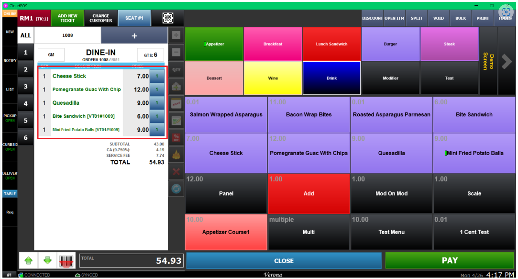Screen dimensions: 518x279
Task: Click the QTY quantity icon
Action: click(176, 69)
